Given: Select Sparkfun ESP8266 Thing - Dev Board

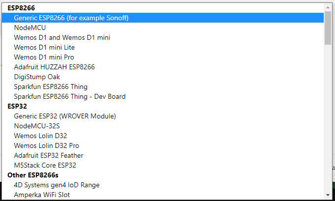Looking at the screenshot, I should click(163, 96).
